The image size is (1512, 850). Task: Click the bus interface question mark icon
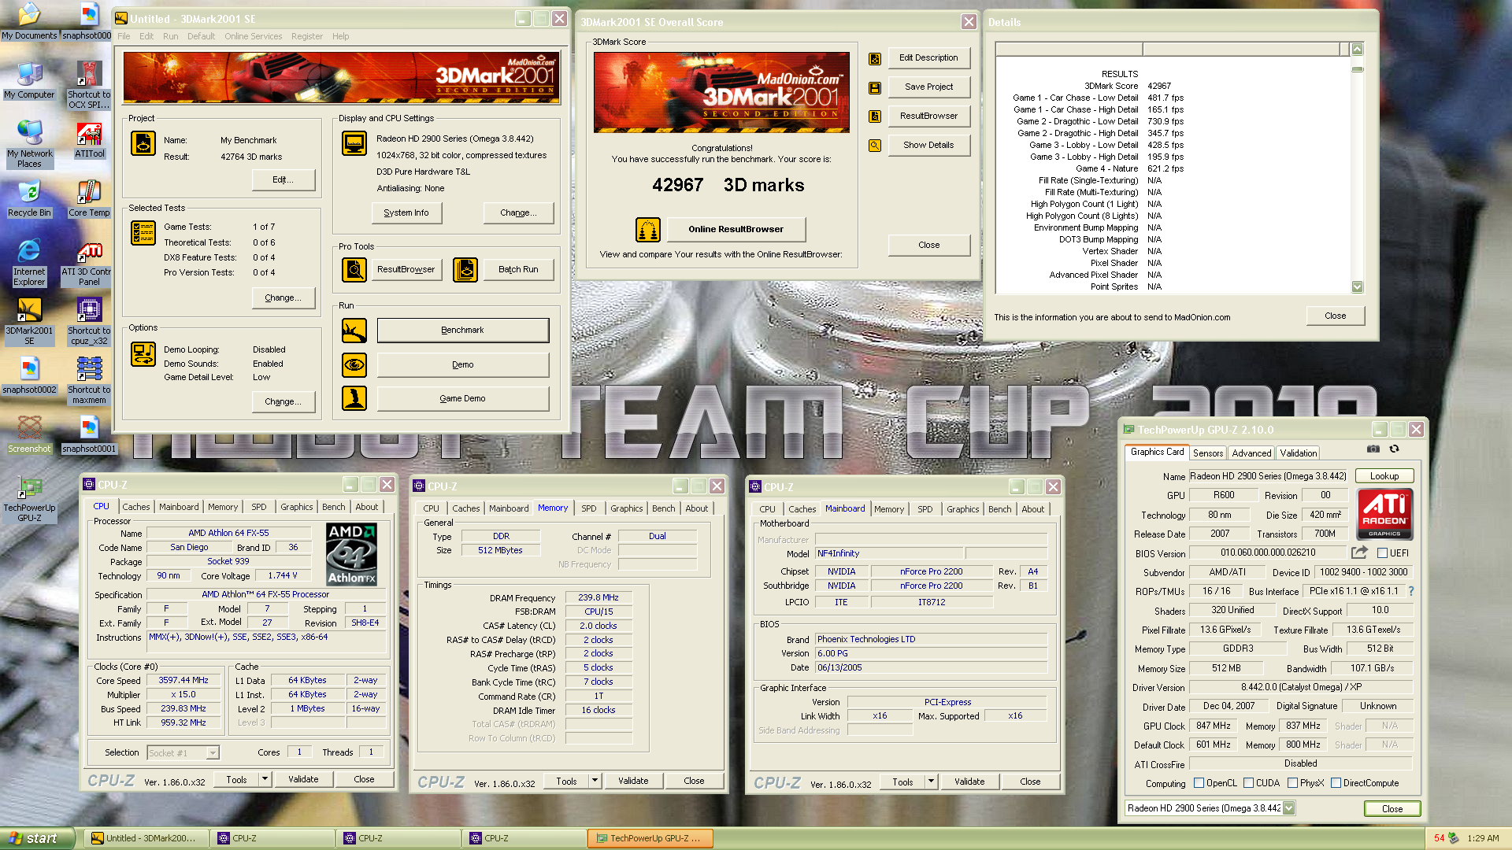[1410, 591]
